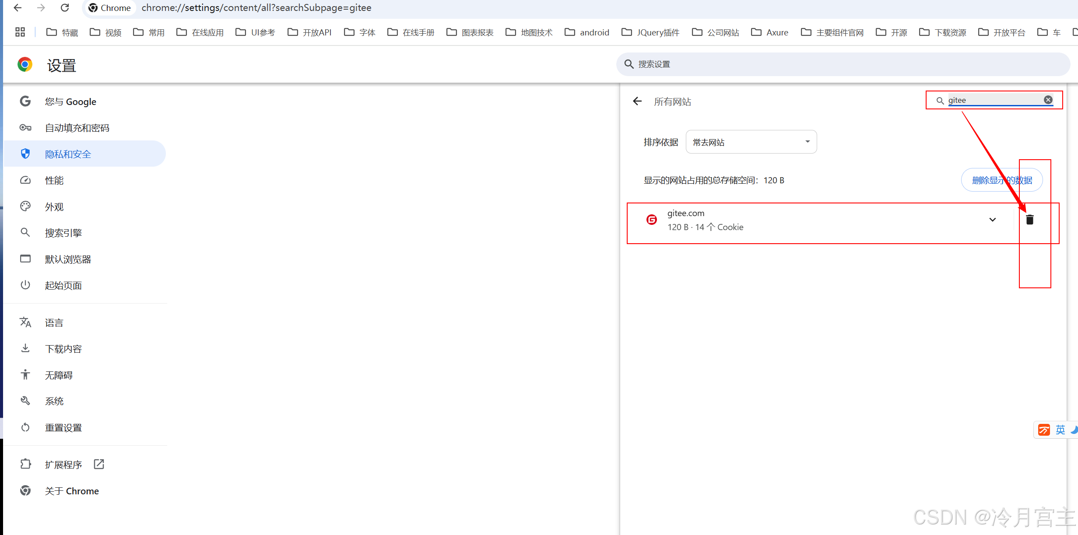Image resolution: width=1078 pixels, height=535 pixels.
Task: Open the Autofill and passwords section
Action: tap(77, 128)
